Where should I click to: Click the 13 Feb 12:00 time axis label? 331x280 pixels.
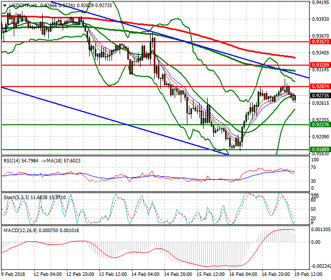pos(113,274)
